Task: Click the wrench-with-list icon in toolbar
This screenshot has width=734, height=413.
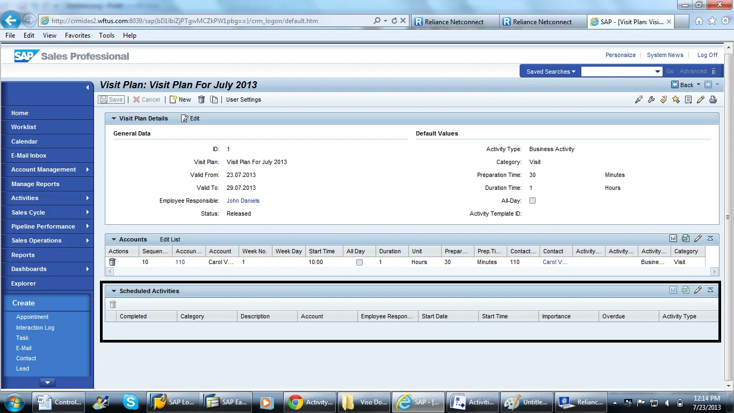Action: (639, 99)
